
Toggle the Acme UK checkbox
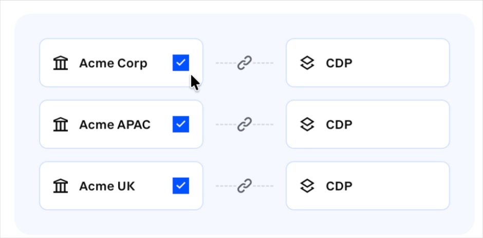pyautogui.click(x=181, y=186)
